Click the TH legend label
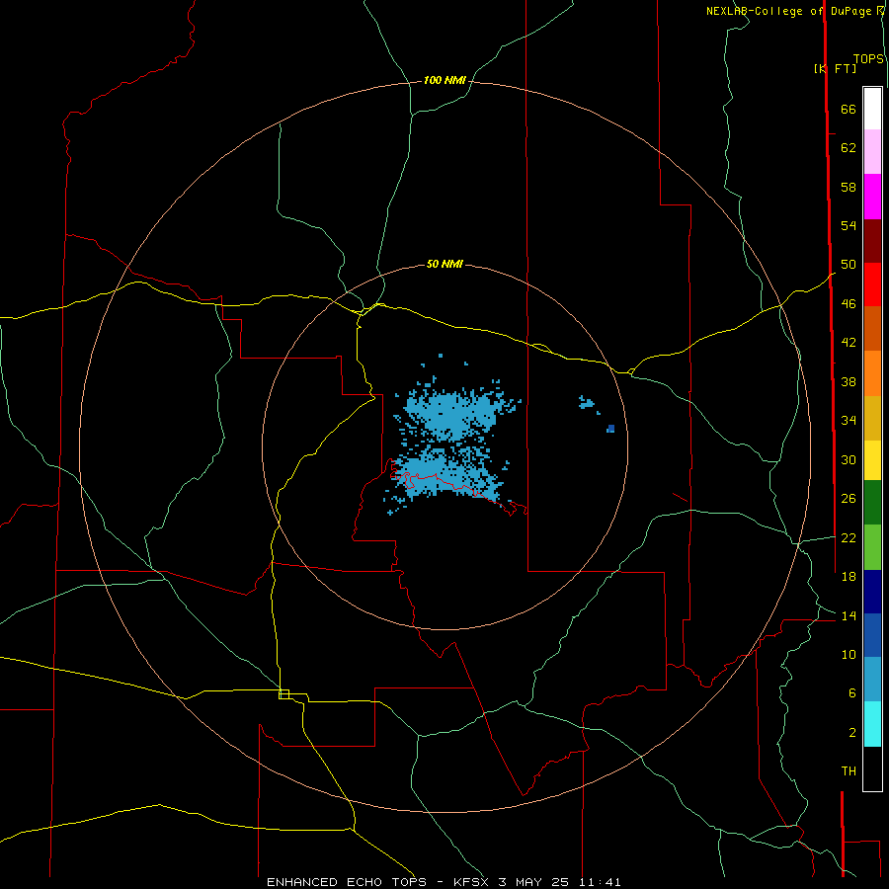 click(849, 771)
